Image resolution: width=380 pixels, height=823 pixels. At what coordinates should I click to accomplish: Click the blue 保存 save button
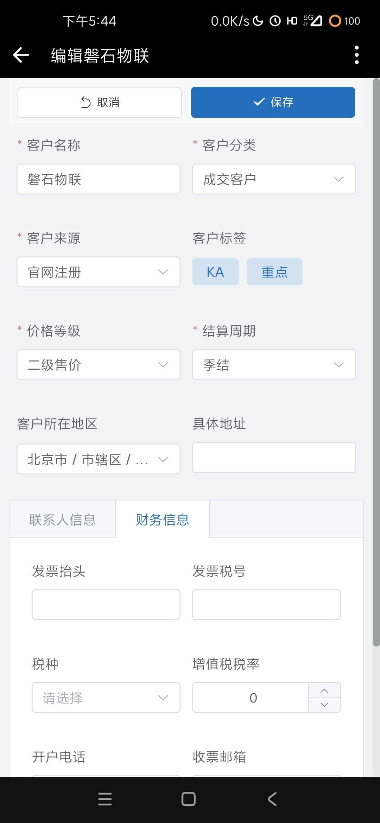[x=273, y=102]
